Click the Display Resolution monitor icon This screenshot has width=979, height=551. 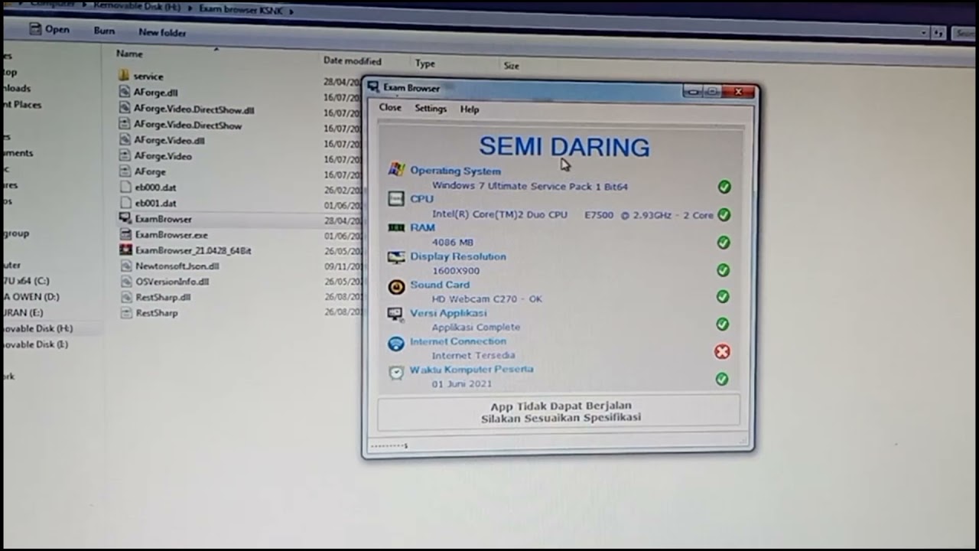pyautogui.click(x=396, y=257)
